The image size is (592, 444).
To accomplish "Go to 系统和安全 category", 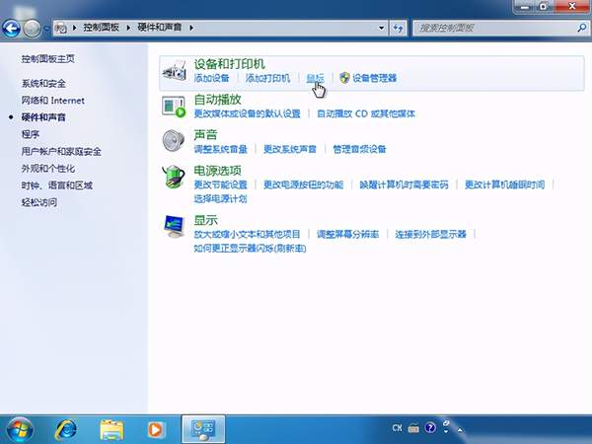I will pyautogui.click(x=43, y=84).
